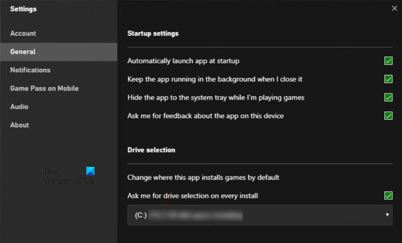Image resolution: width=402 pixels, height=243 pixels.
Task: Open the About section
Action: click(20, 125)
